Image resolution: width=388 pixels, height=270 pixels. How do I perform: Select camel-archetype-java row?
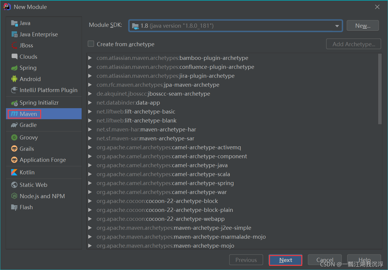(232, 165)
